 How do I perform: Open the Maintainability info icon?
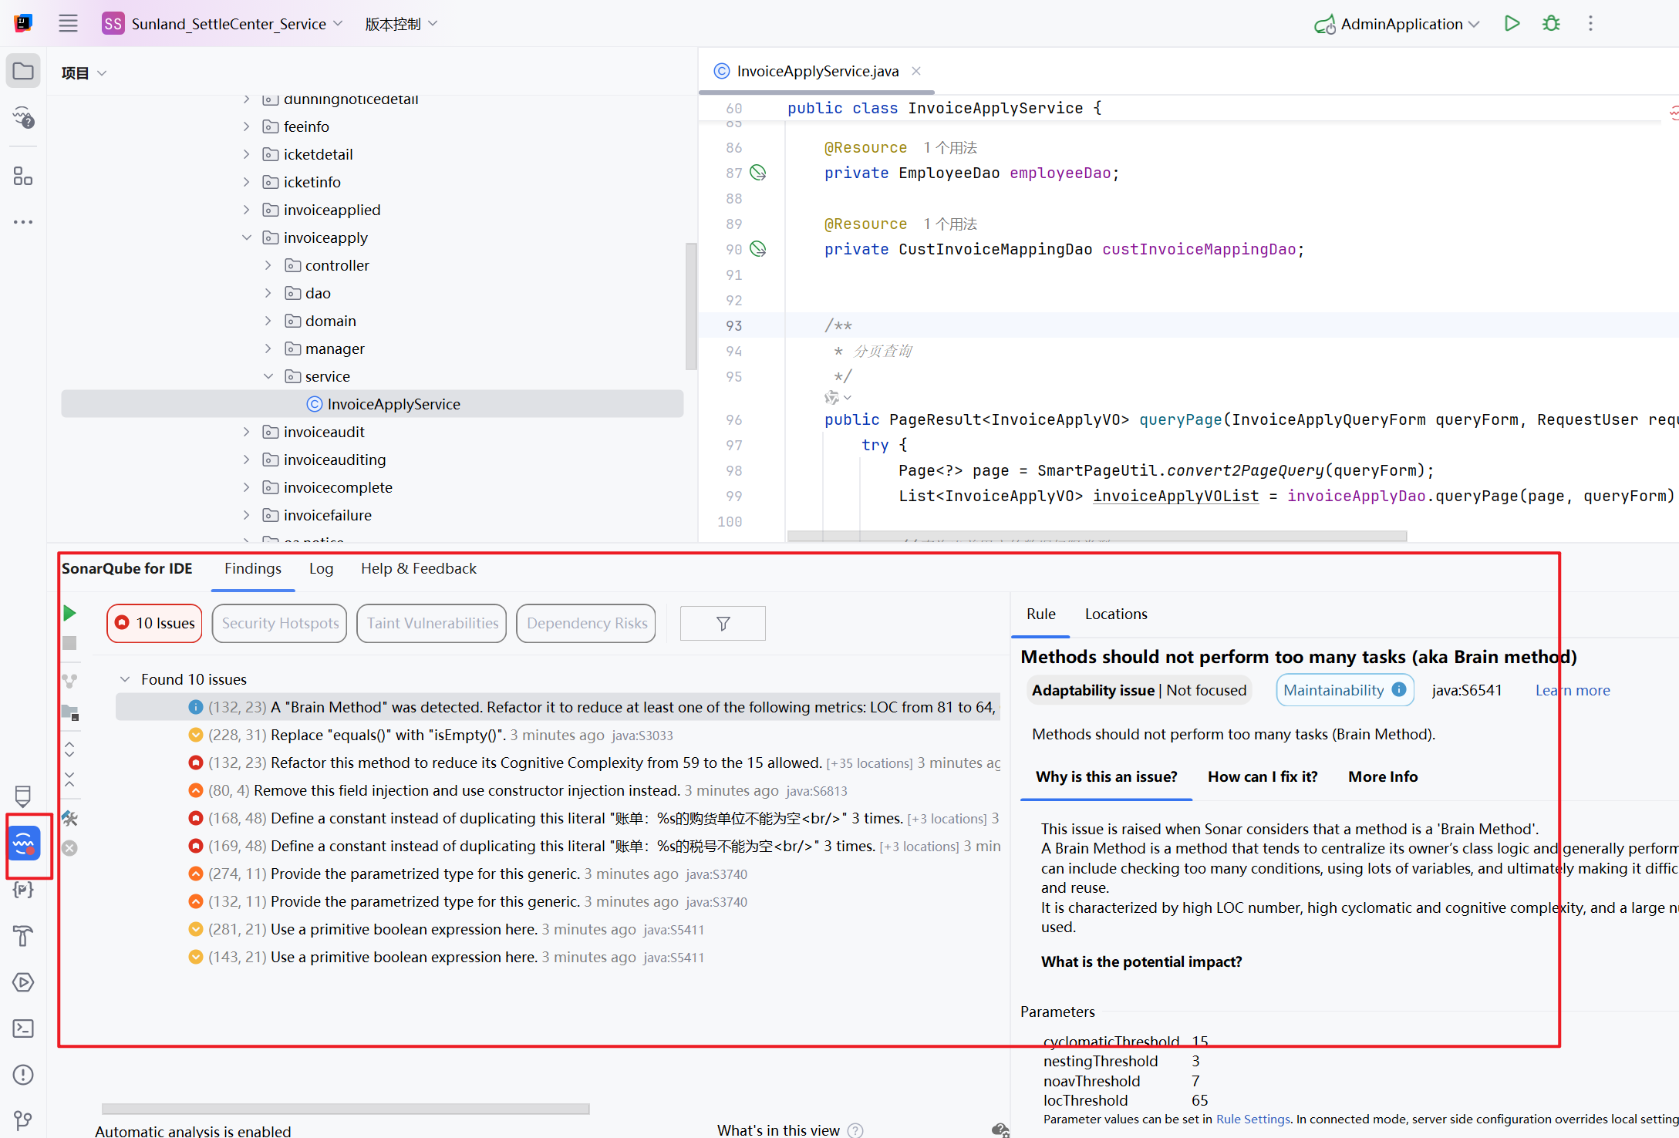coord(1399,690)
